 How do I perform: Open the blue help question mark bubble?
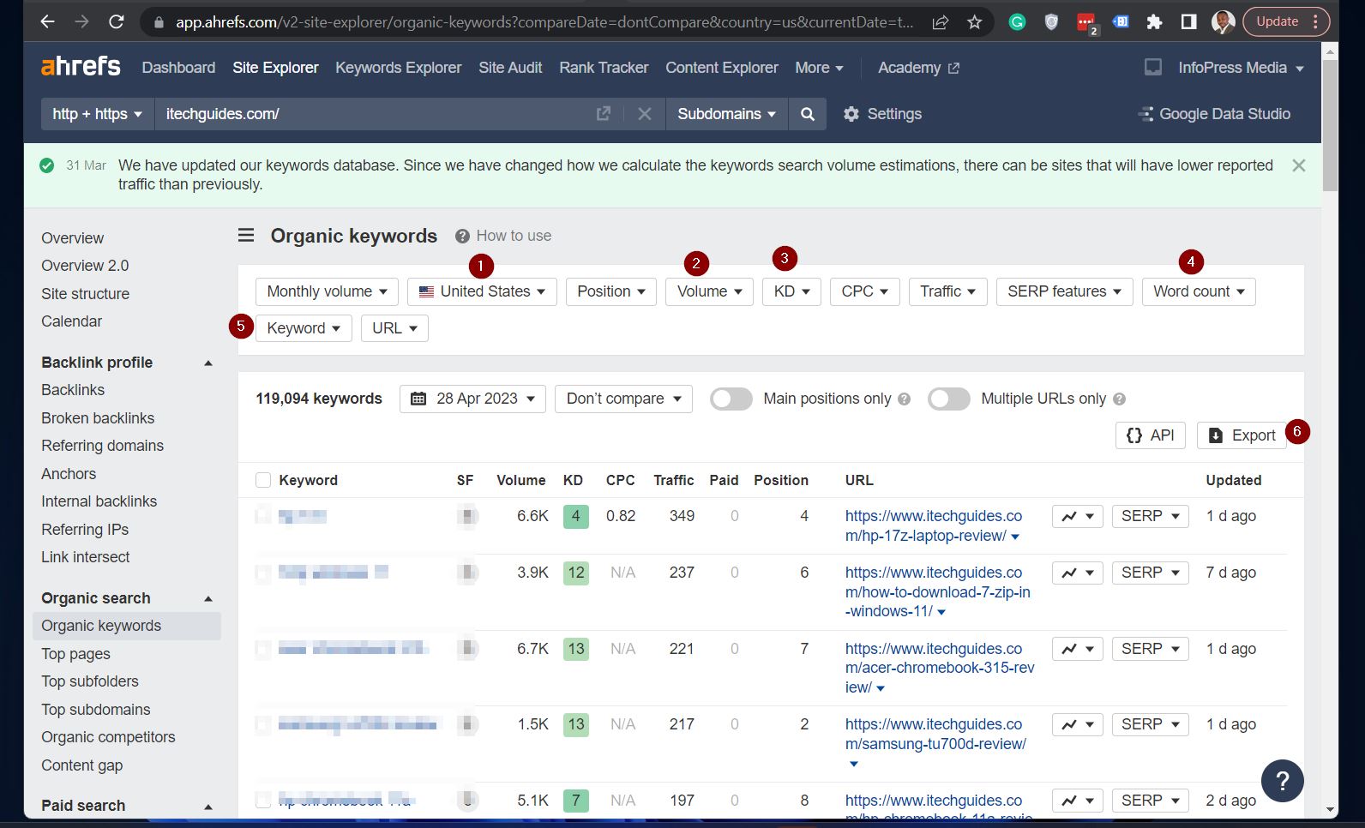coord(1282,781)
